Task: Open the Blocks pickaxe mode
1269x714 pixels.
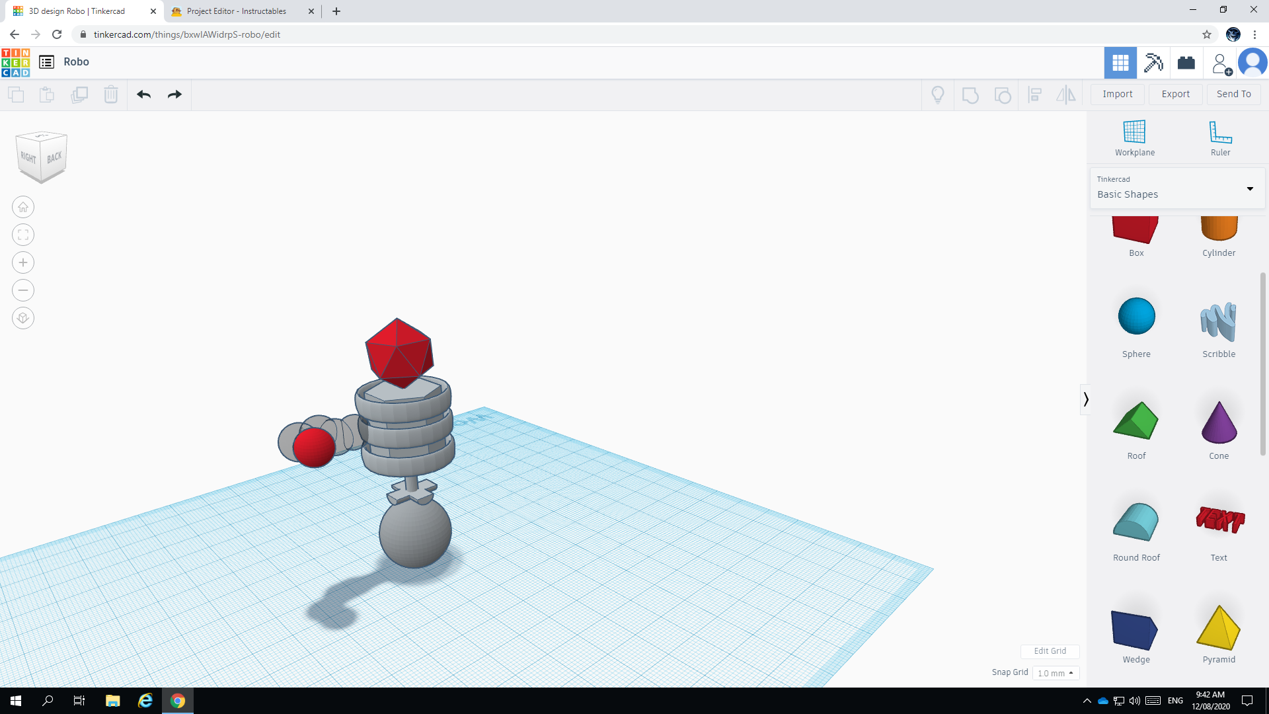Action: [1153, 63]
